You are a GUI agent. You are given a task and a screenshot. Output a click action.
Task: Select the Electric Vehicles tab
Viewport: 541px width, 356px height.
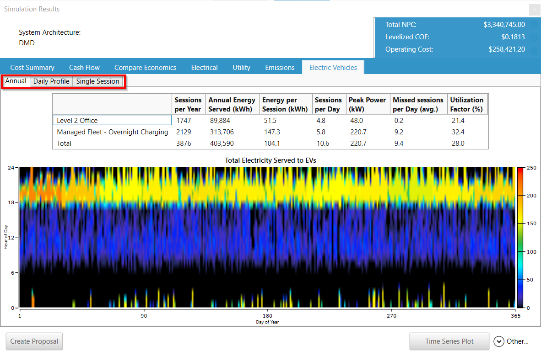(333, 67)
